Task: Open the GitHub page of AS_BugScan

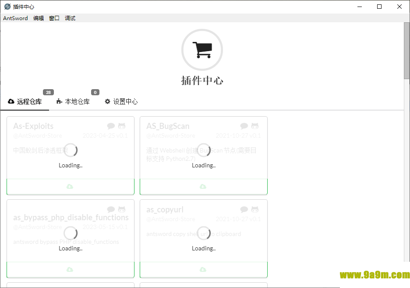Action: click(x=255, y=126)
